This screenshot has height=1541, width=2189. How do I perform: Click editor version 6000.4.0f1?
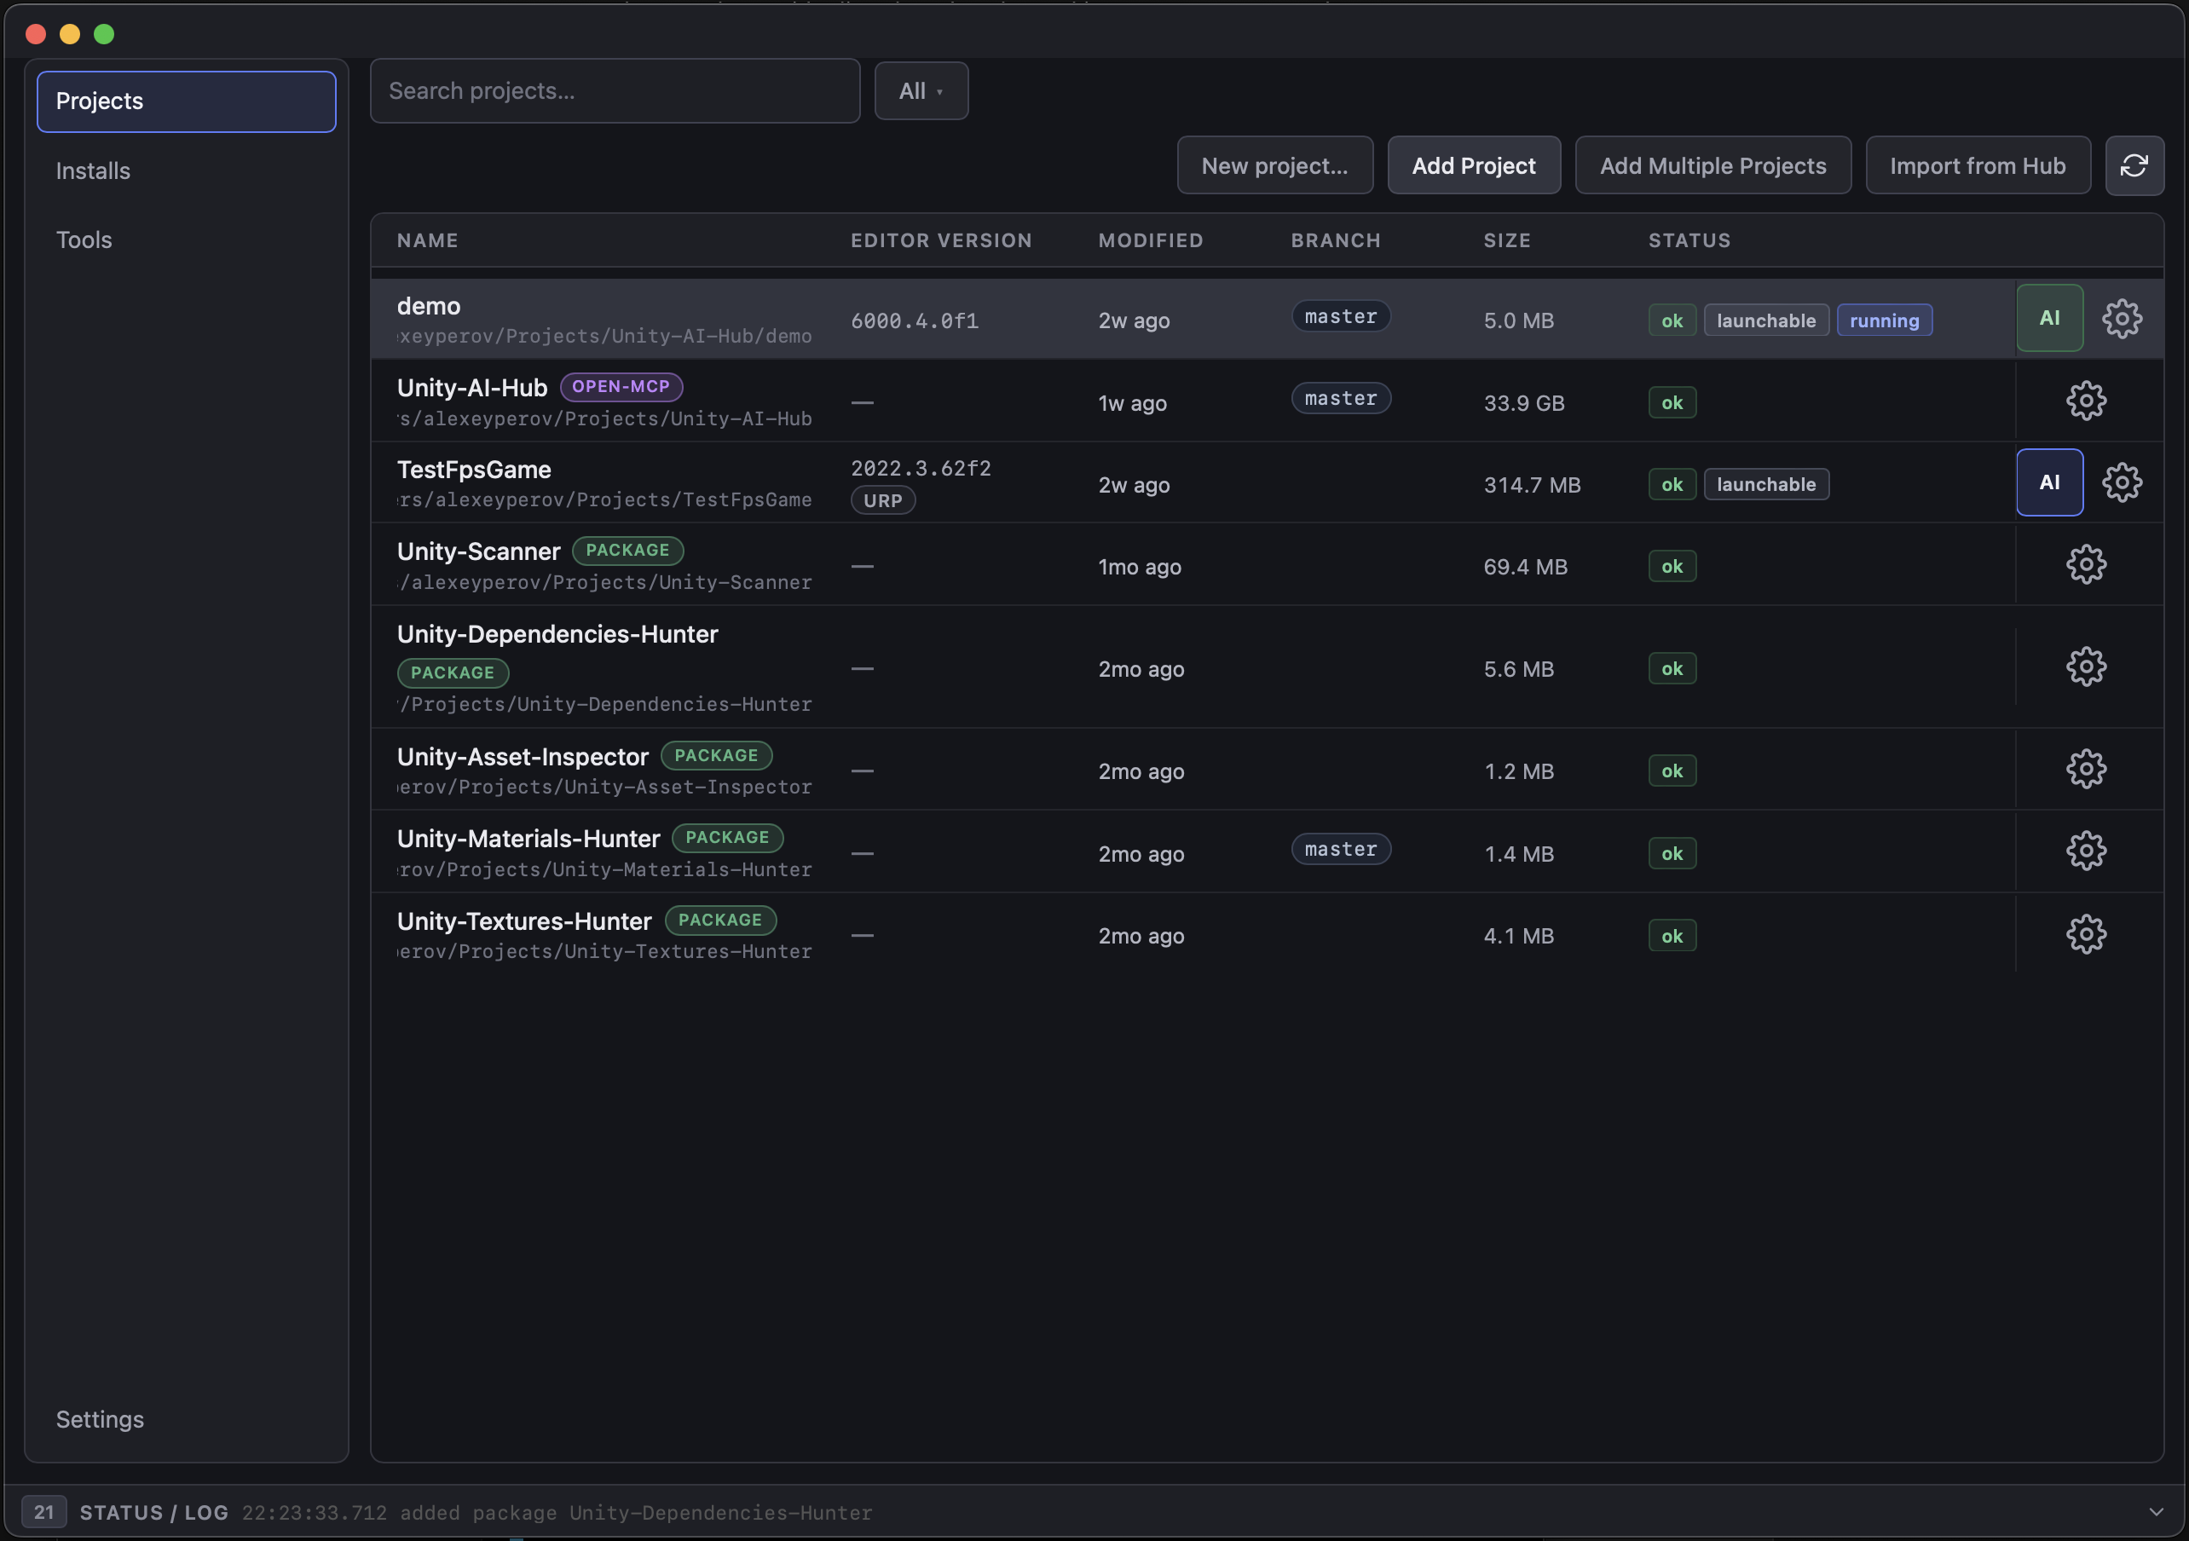click(x=915, y=321)
